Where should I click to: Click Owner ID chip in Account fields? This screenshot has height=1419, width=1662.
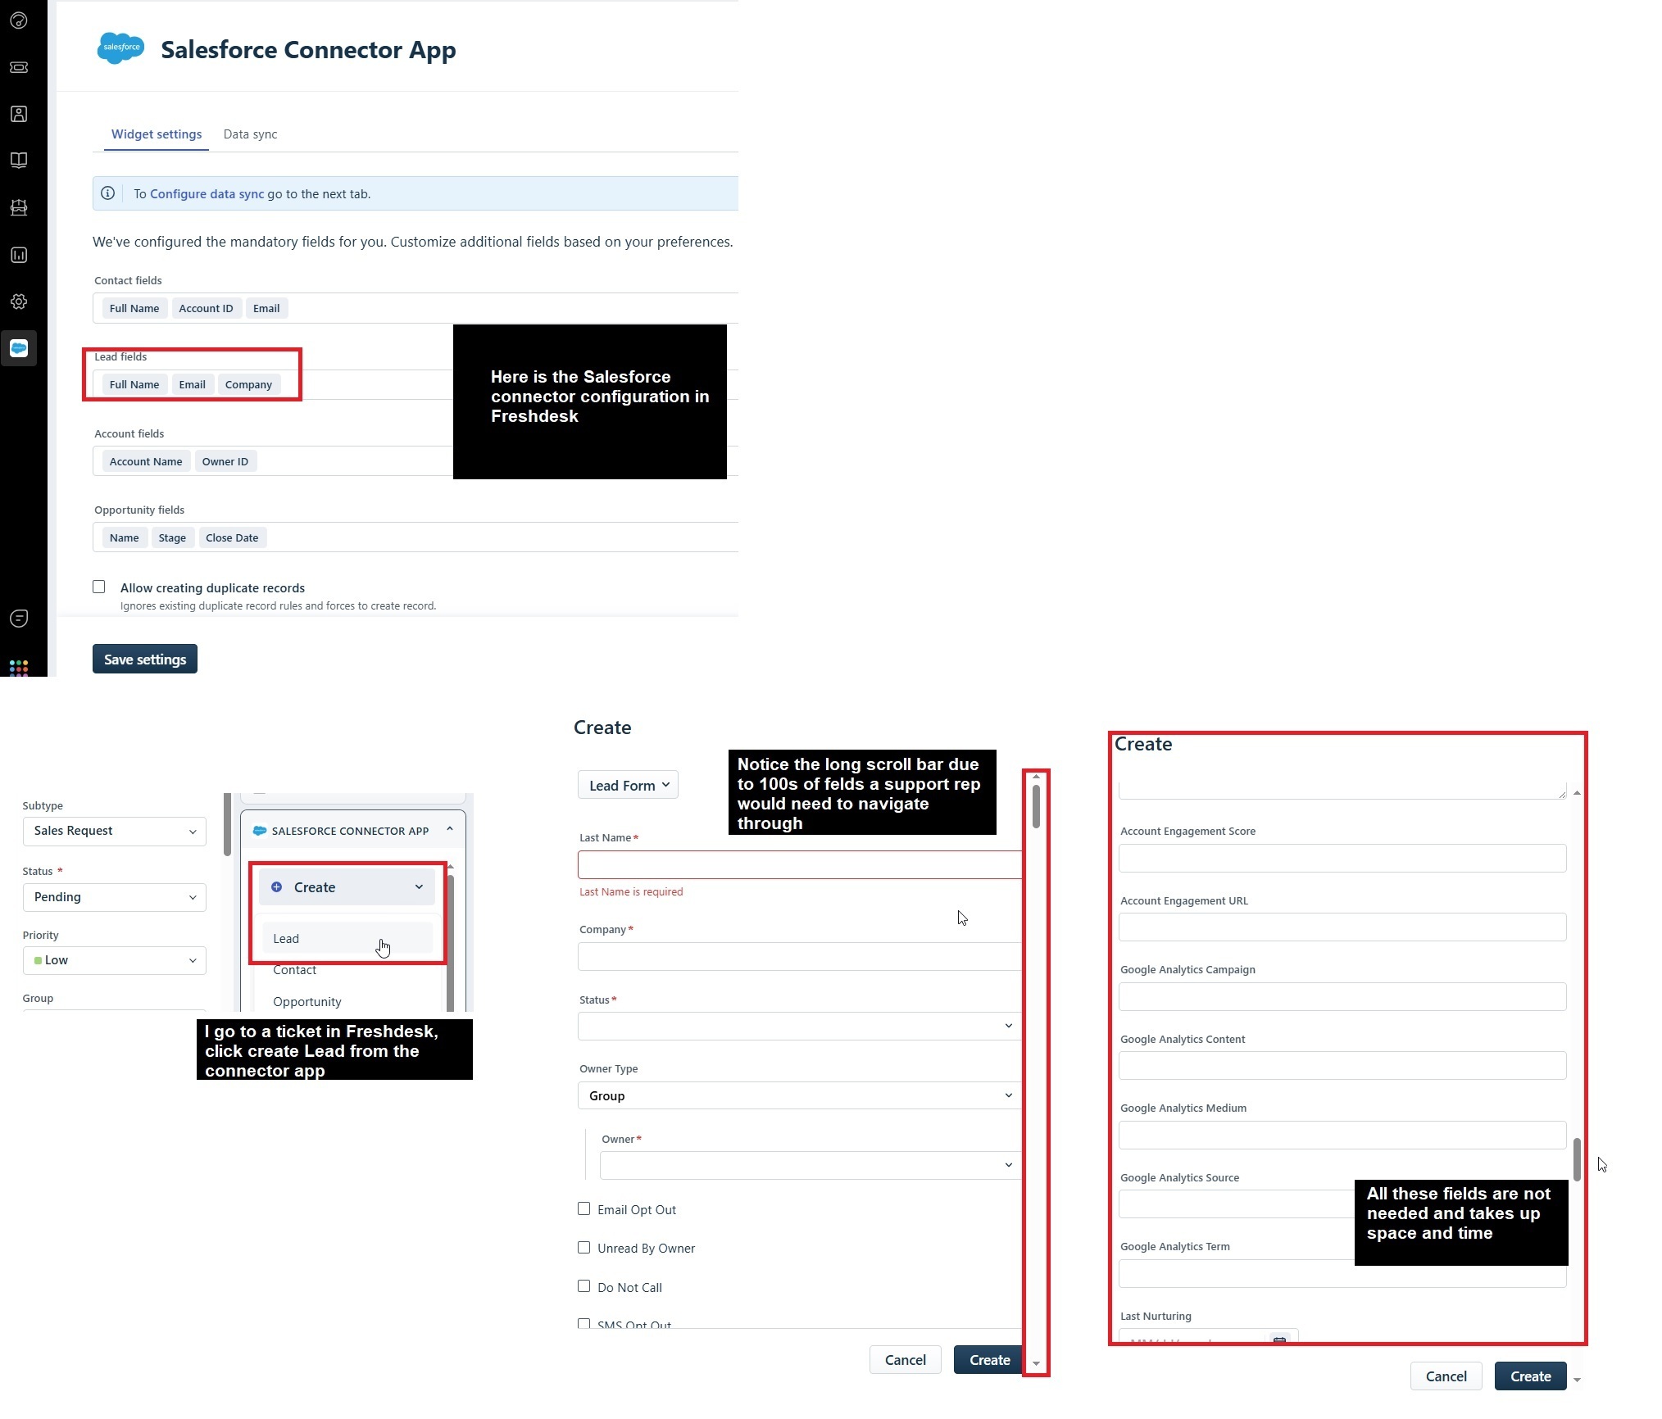[225, 461]
